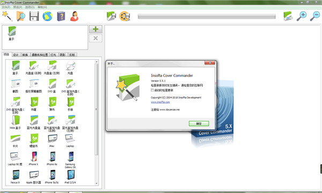Save rendered image from toolbar

pyautogui.click(x=111, y=16)
